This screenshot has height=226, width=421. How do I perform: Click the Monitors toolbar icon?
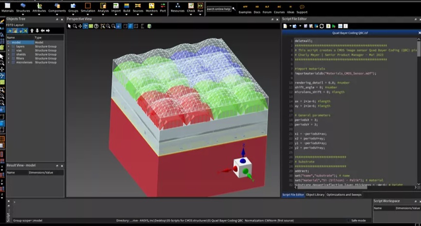[x=152, y=6]
